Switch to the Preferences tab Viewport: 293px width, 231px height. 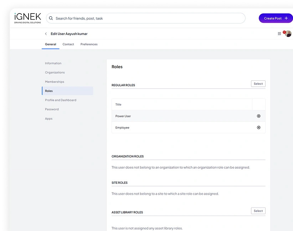89,44
